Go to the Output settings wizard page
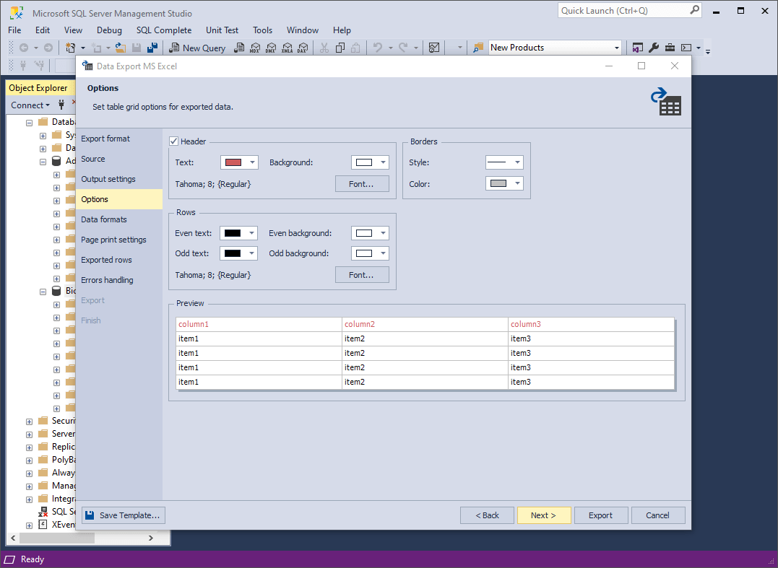Screen dimensions: 778x568 tap(119, 179)
